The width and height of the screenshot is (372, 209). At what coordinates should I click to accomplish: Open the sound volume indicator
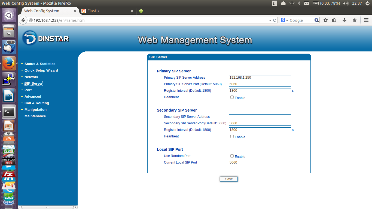[346, 3]
